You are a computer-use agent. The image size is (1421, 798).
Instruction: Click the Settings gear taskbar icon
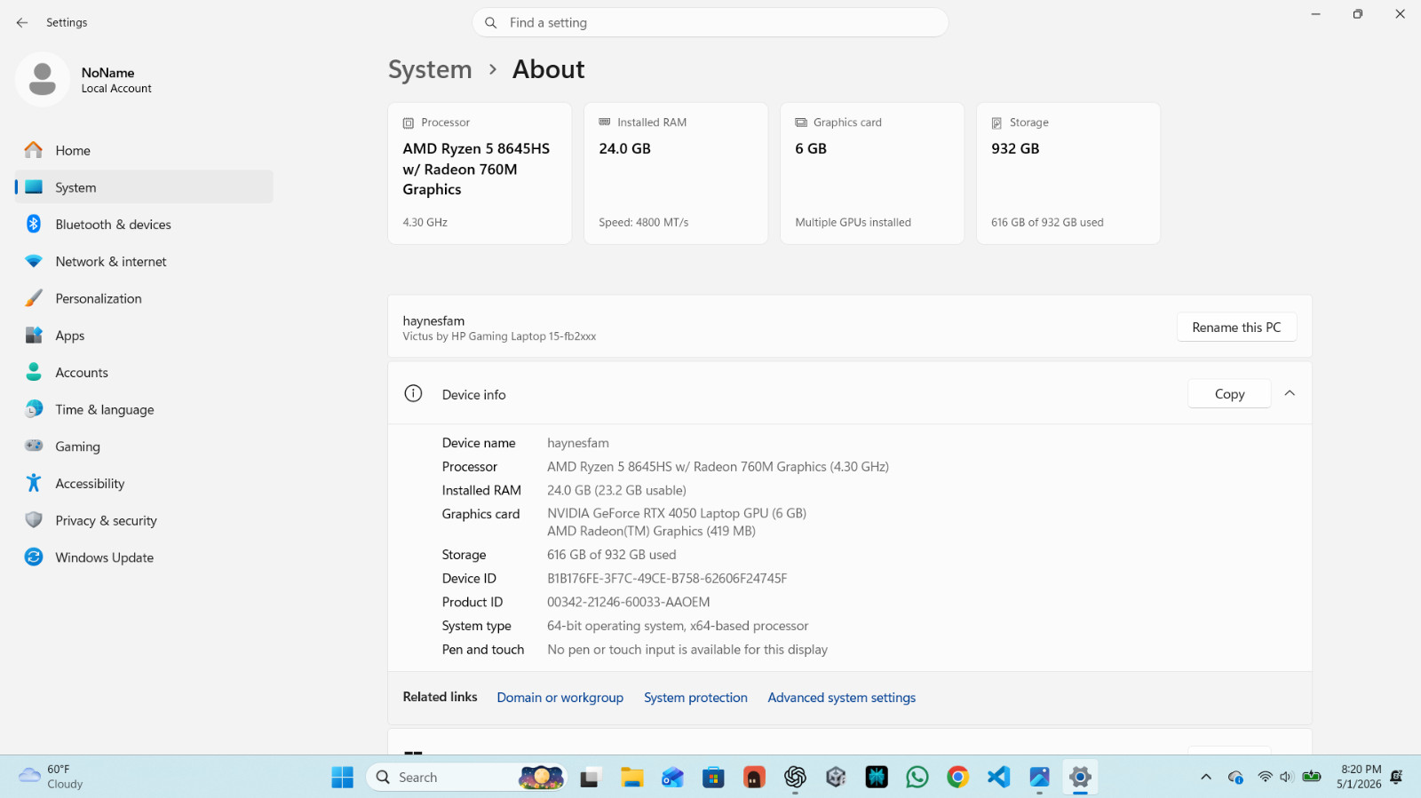tap(1080, 778)
